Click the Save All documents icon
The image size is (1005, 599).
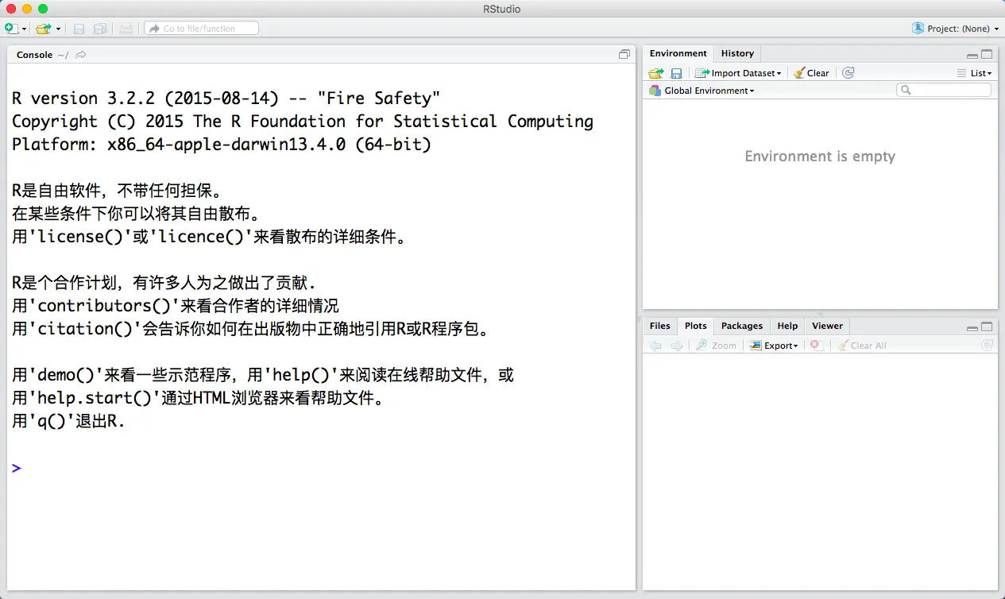click(100, 29)
